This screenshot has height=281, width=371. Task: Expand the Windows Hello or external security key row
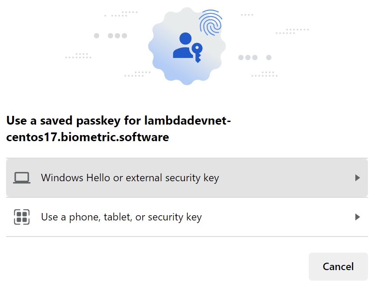(186, 177)
